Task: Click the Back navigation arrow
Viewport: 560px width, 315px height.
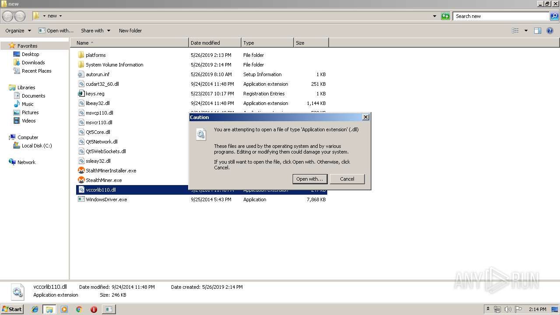Action: coord(8,16)
